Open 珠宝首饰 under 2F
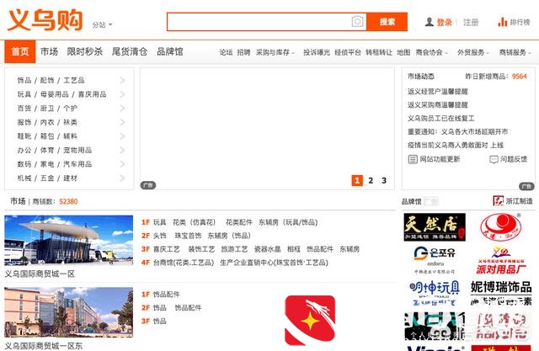Screen dimensions: 539x351 tap(188, 236)
